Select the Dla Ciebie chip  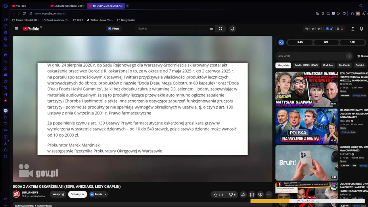pyautogui.click(x=344, y=65)
